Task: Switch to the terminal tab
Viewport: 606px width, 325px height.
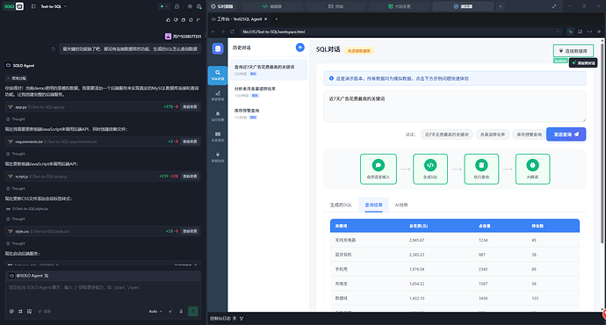Action: [335, 6]
